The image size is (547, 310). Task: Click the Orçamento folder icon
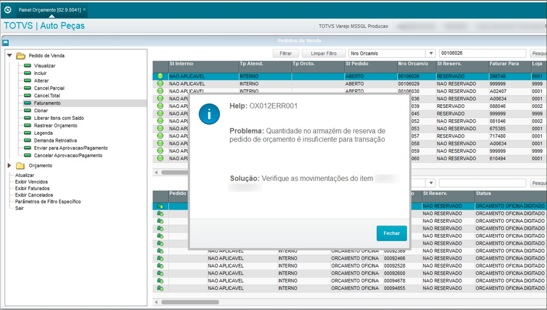click(20, 166)
